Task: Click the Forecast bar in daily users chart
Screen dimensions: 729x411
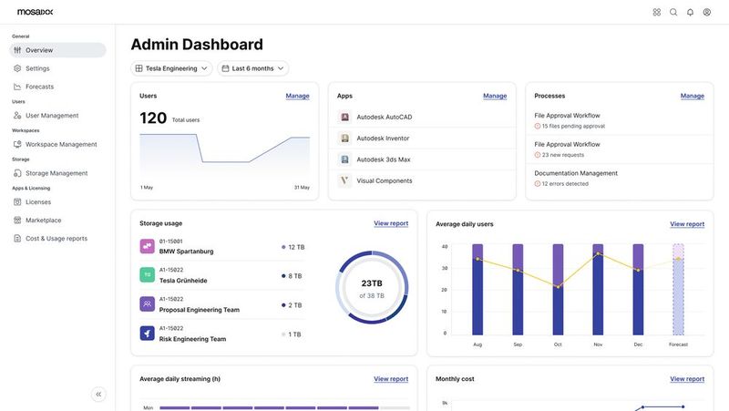Action: pos(678,290)
